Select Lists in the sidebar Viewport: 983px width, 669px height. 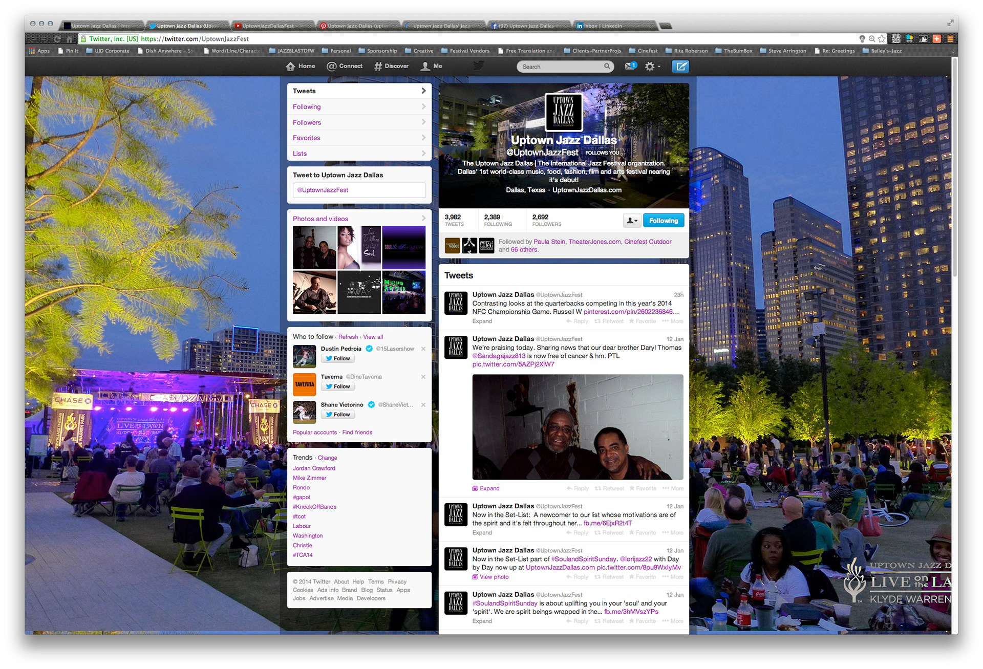coord(359,154)
